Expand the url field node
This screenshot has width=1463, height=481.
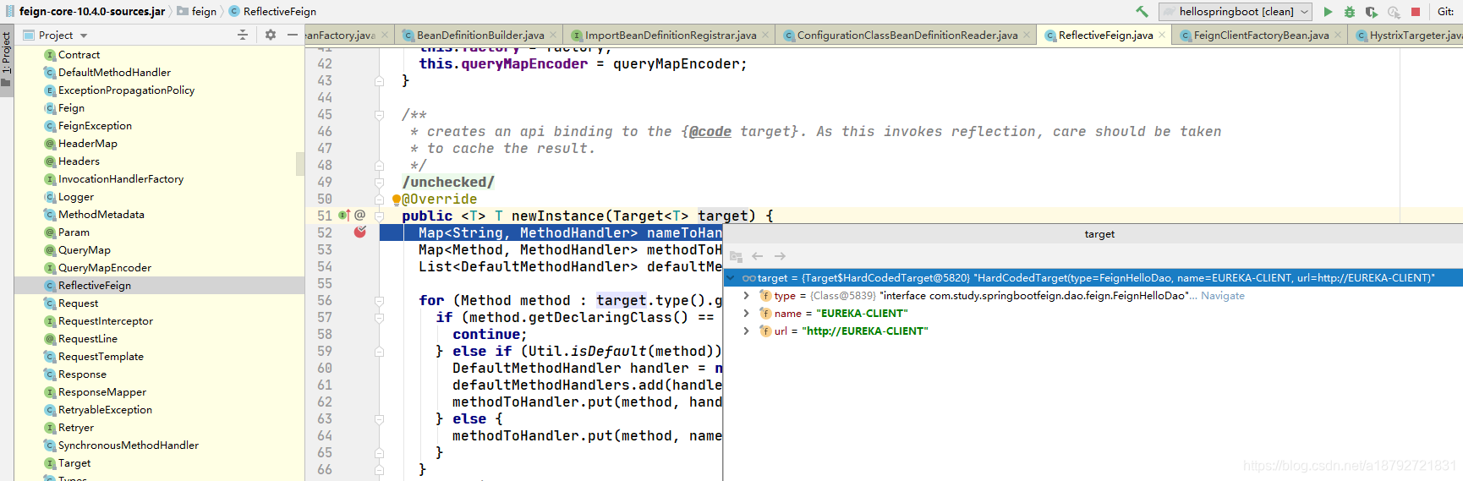tap(746, 331)
